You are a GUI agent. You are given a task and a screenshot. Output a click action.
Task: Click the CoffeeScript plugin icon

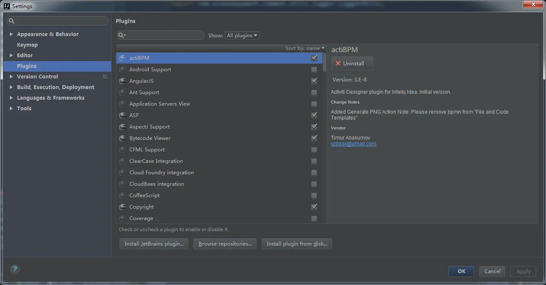(x=122, y=196)
